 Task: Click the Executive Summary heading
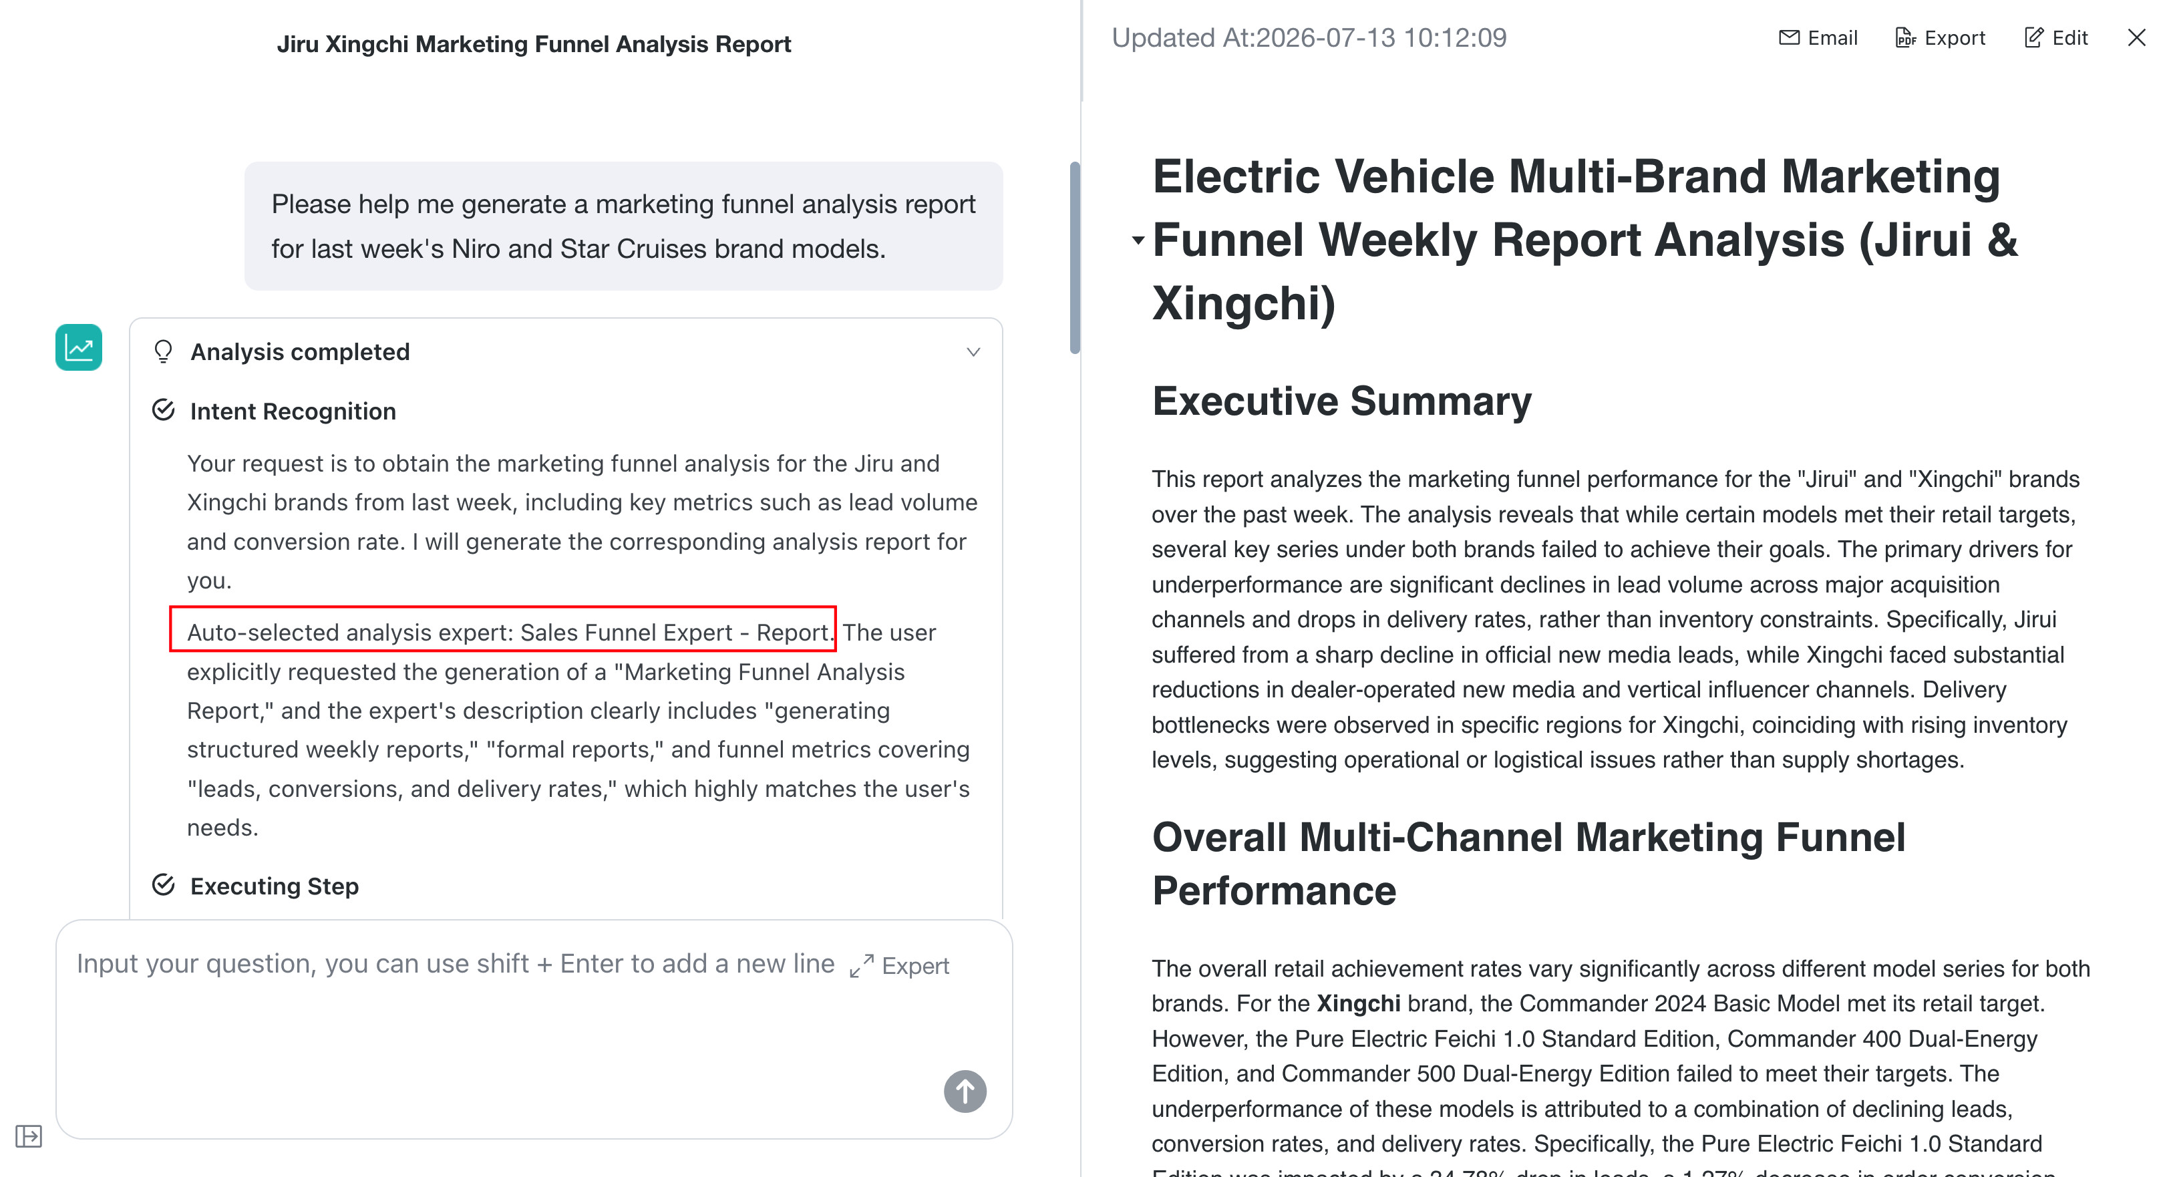coord(1342,401)
